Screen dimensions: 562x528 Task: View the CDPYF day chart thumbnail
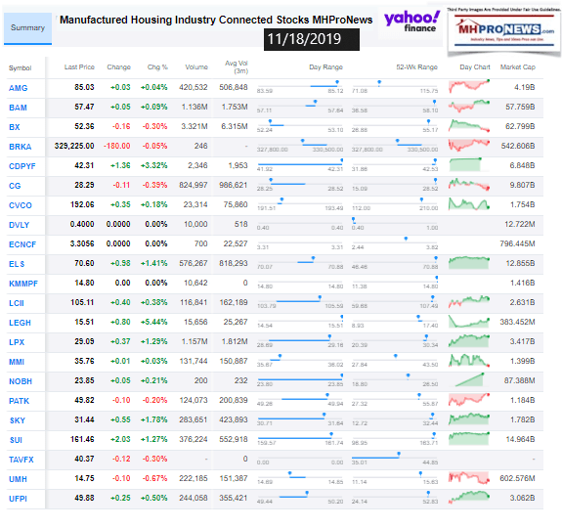pos(465,164)
